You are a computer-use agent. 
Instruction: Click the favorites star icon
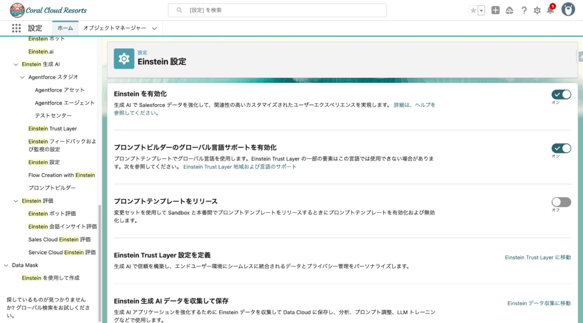473,10
